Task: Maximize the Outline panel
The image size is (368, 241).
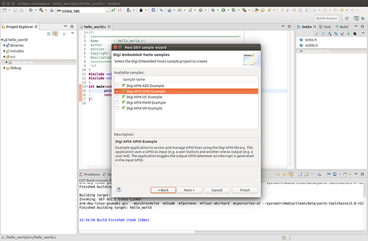Action: point(362,26)
